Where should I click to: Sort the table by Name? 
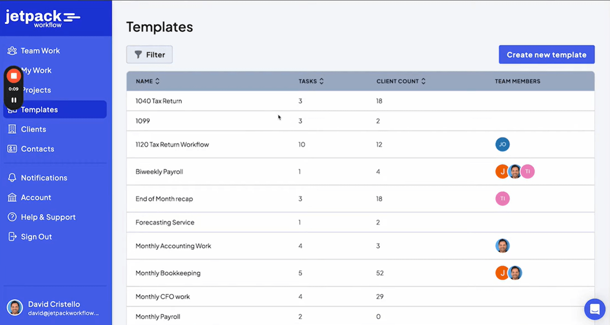tap(147, 81)
